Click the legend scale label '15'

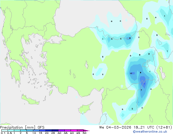click(x=40, y=133)
